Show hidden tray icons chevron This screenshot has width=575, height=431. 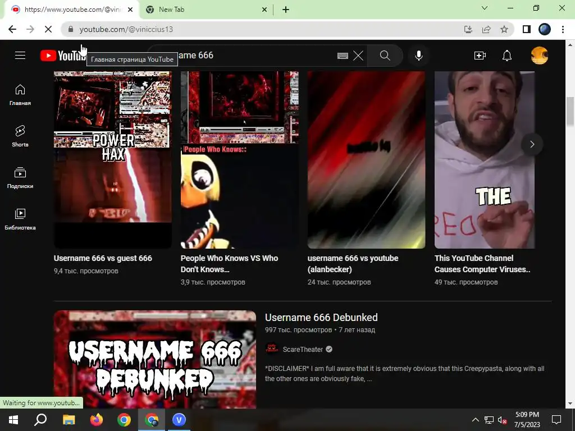click(x=475, y=420)
